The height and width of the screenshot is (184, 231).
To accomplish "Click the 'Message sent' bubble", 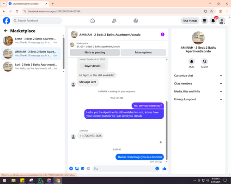I will (x=88, y=82).
